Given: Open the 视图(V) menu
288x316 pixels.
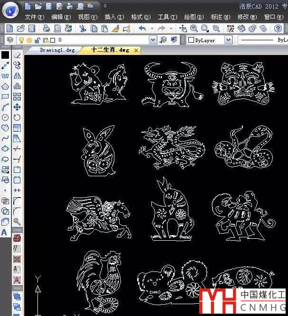Looking at the screenshot, I should [88, 17].
